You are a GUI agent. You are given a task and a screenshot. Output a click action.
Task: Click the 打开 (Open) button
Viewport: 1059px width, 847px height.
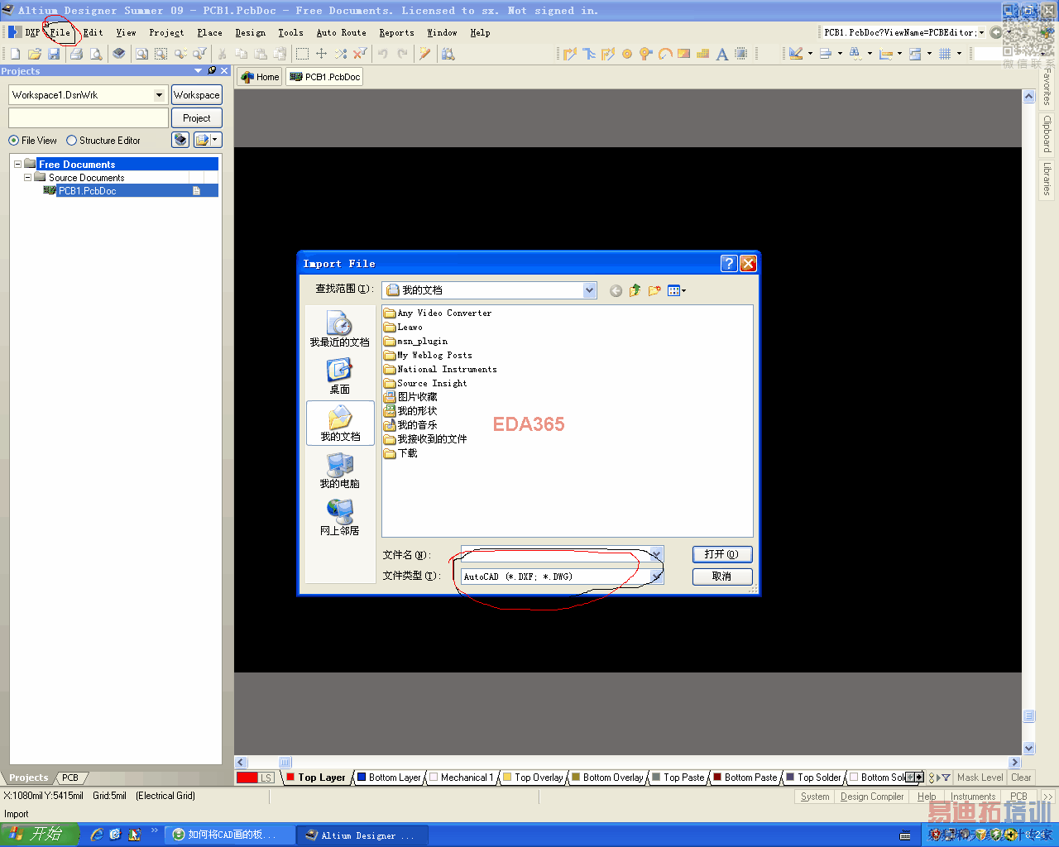(722, 554)
